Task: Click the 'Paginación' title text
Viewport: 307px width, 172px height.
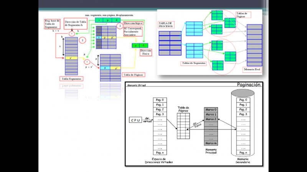Action: [249, 85]
